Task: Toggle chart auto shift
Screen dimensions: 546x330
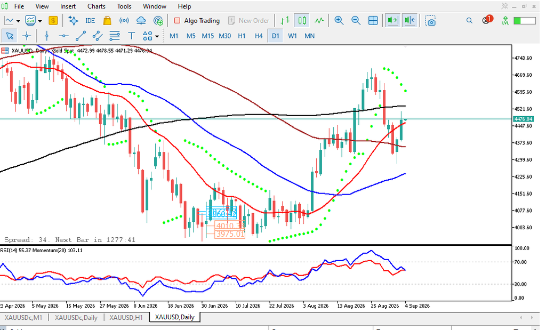Action: 410,21
